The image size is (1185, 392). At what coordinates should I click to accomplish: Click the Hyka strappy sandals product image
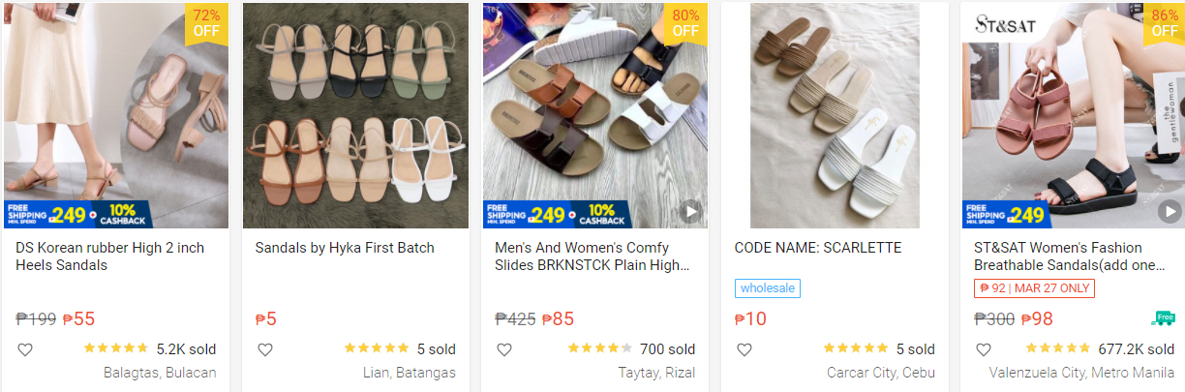[x=355, y=116]
